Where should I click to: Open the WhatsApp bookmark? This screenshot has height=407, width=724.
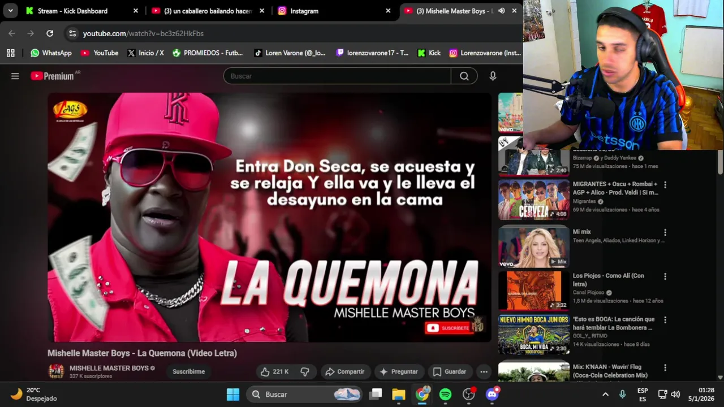coord(51,53)
